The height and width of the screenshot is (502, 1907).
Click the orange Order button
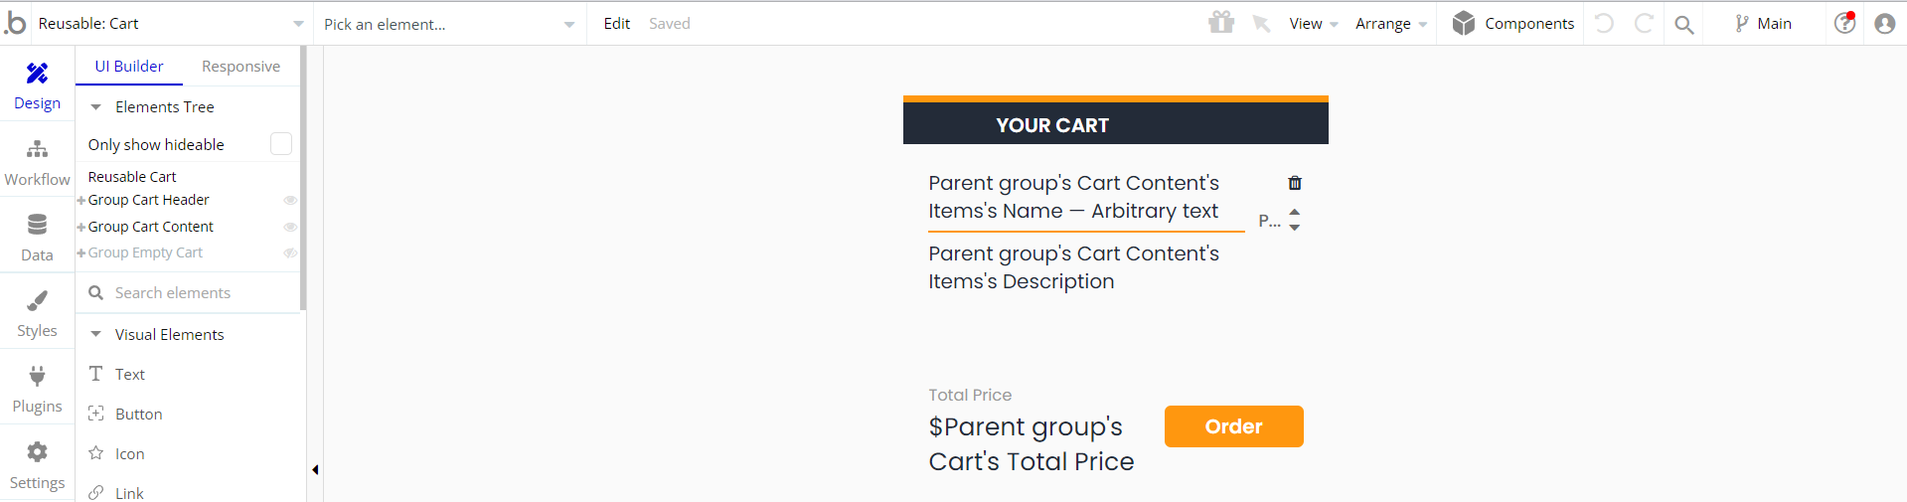click(x=1233, y=426)
